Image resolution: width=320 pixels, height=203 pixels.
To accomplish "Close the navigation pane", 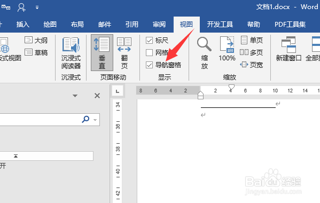I will (x=97, y=96).
